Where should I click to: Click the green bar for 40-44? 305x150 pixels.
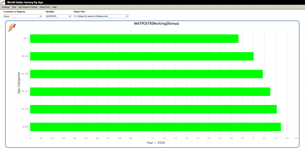tap(142, 56)
